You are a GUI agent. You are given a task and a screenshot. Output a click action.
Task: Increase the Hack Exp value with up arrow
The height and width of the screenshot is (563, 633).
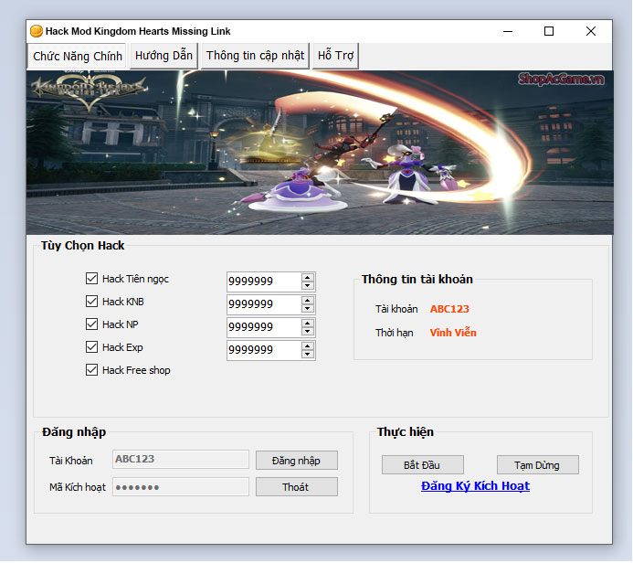(x=308, y=346)
